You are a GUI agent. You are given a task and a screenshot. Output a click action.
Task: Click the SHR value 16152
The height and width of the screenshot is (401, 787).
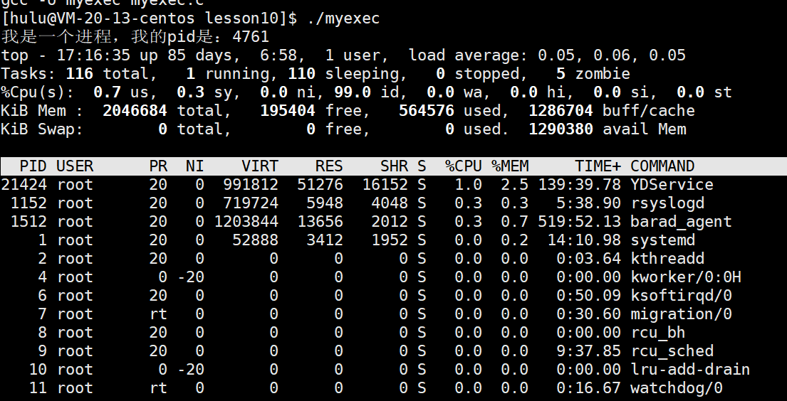385,184
